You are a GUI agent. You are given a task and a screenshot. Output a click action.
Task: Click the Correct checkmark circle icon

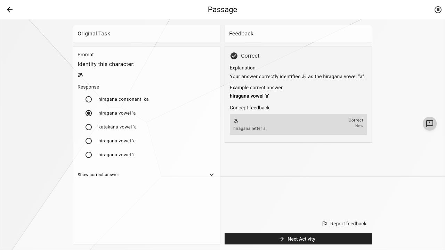(x=234, y=56)
